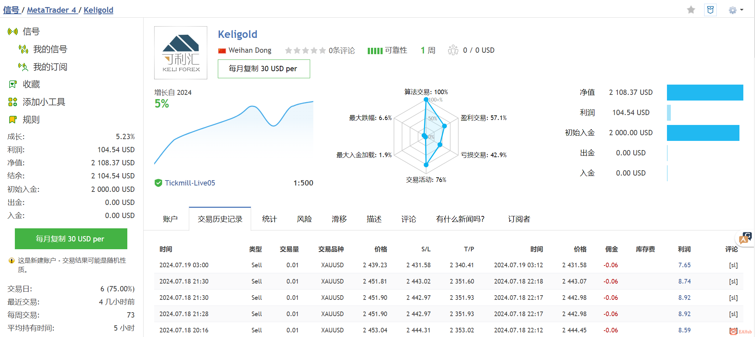Click the 利润 light blue bar
Viewport: 755px width, 337px height.
pyautogui.click(x=669, y=113)
